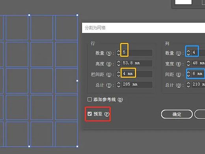Click the 栏间距 (G) 4 mm field

[137, 74]
